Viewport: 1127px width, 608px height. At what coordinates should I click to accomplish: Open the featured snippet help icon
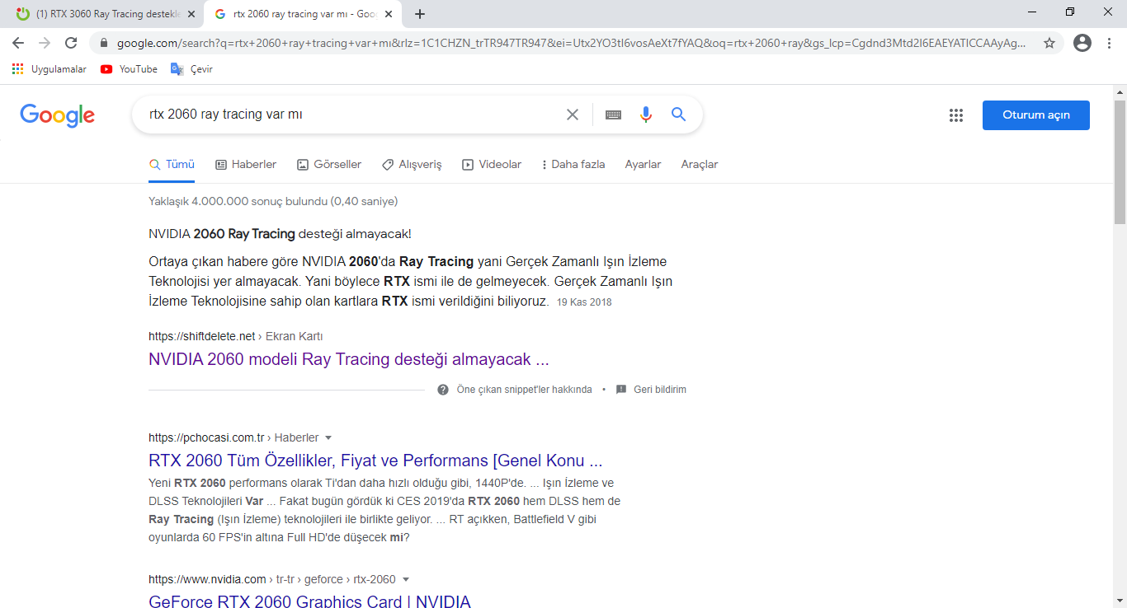click(443, 390)
